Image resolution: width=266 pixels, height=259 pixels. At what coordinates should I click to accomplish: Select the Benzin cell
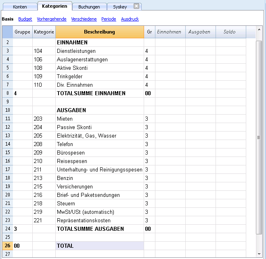click(100, 178)
